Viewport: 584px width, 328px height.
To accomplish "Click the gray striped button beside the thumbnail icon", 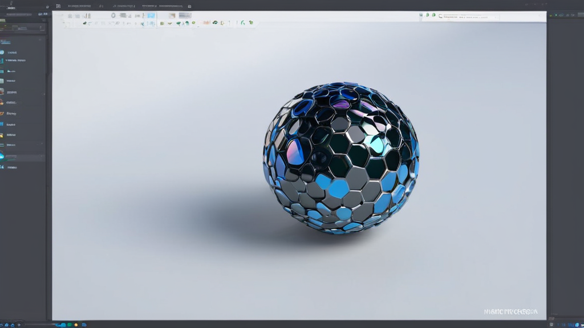I will 184,15.
